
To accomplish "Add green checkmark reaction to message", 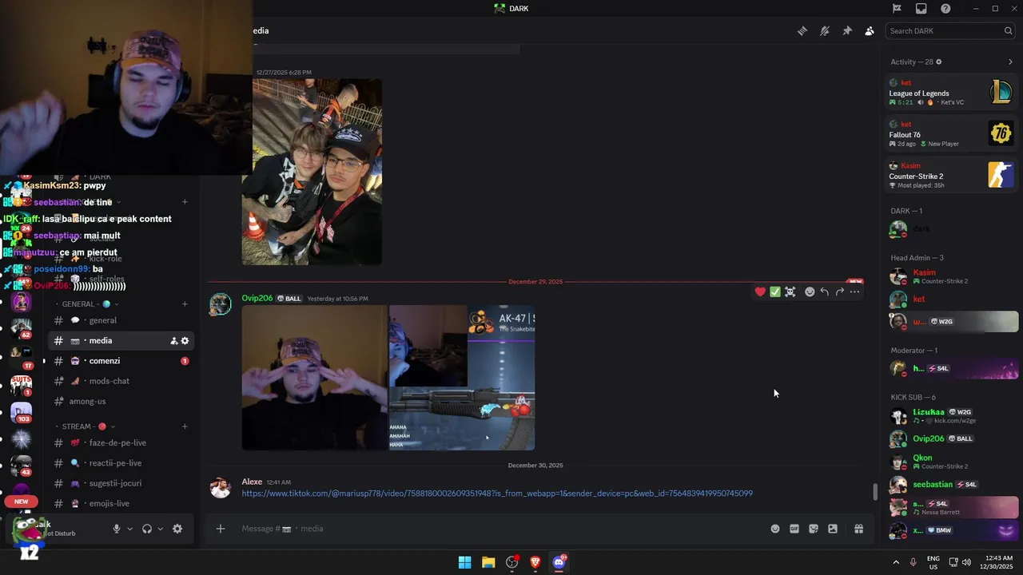I will pos(774,291).
